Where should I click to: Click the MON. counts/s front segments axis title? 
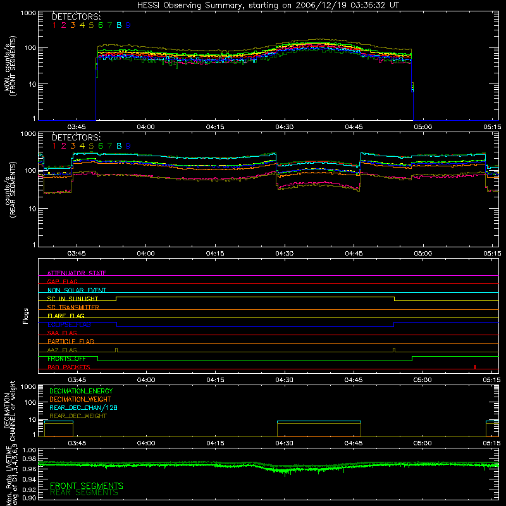10,66
